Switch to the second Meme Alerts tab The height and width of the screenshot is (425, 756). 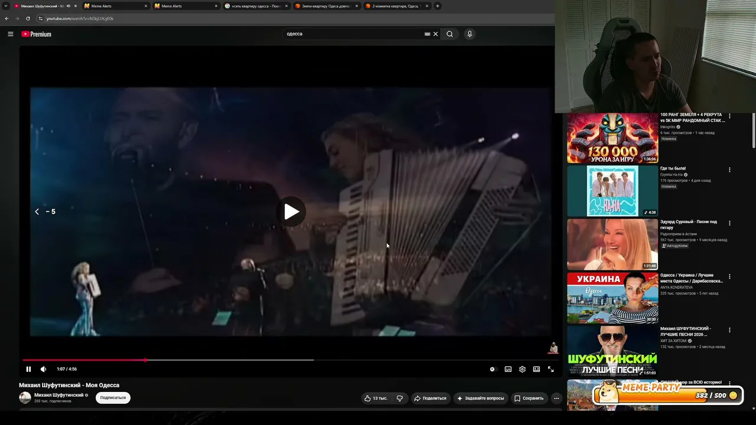pyautogui.click(x=185, y=6)
